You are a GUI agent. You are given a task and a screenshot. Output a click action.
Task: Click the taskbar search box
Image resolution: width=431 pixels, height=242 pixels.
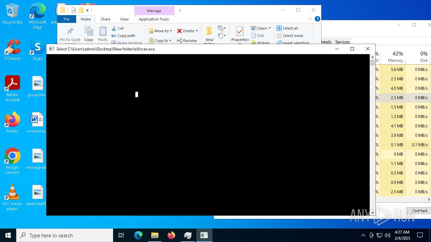(x=65, y=235)
